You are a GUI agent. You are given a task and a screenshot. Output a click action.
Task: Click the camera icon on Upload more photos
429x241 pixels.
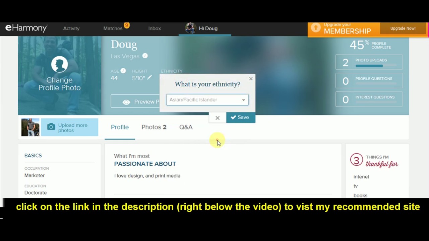tap(51, 127)
